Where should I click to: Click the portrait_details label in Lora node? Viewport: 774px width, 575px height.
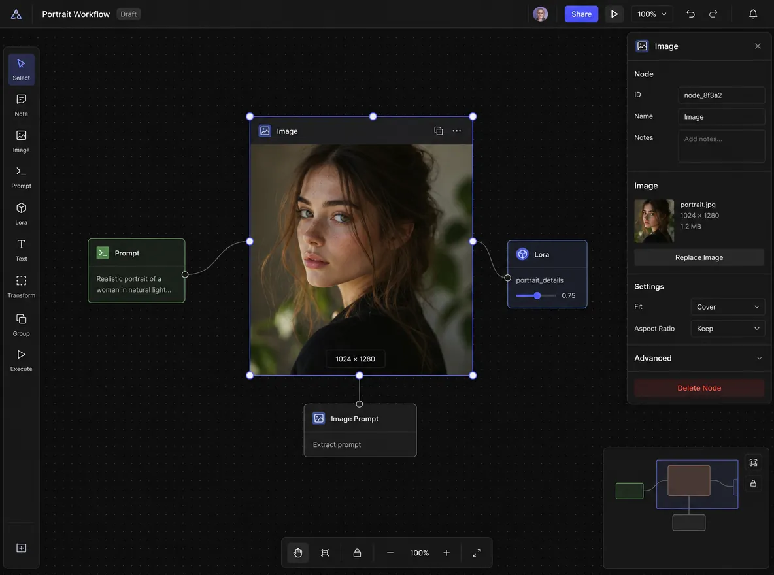point(539,280)
